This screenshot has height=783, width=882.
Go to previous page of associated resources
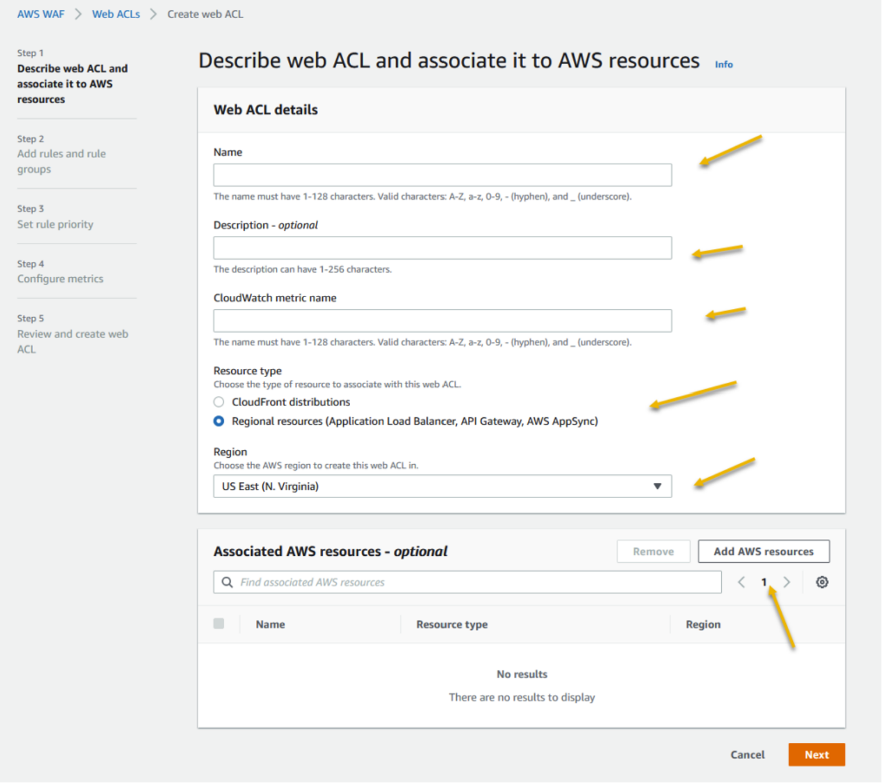coord(741,582)
